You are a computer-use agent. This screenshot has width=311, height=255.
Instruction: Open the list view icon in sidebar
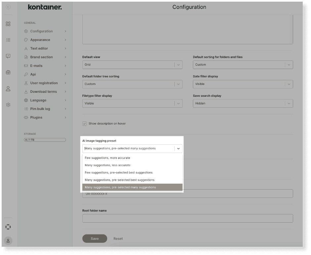(8, 40)
